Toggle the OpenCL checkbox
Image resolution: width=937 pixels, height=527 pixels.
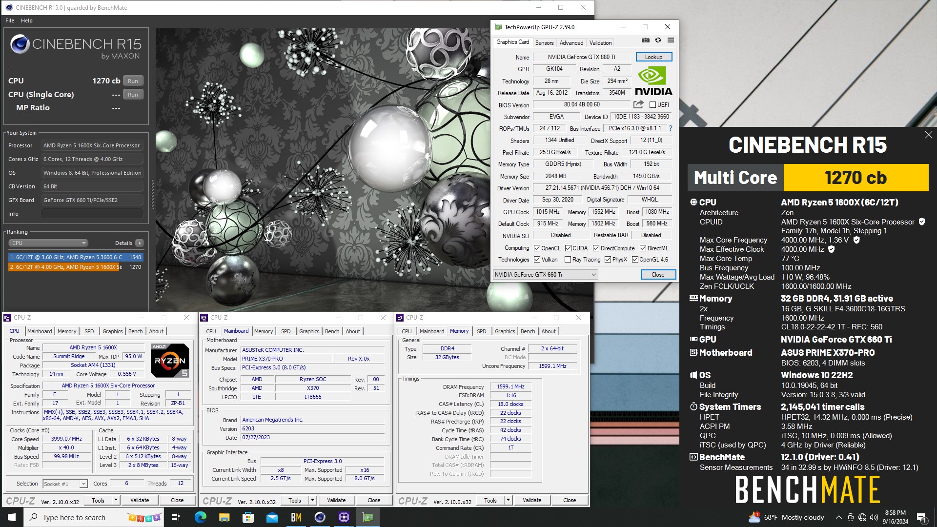537,248
